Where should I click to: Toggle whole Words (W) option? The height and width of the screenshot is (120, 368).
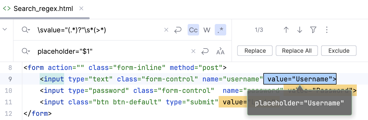[x=207, y=30]
